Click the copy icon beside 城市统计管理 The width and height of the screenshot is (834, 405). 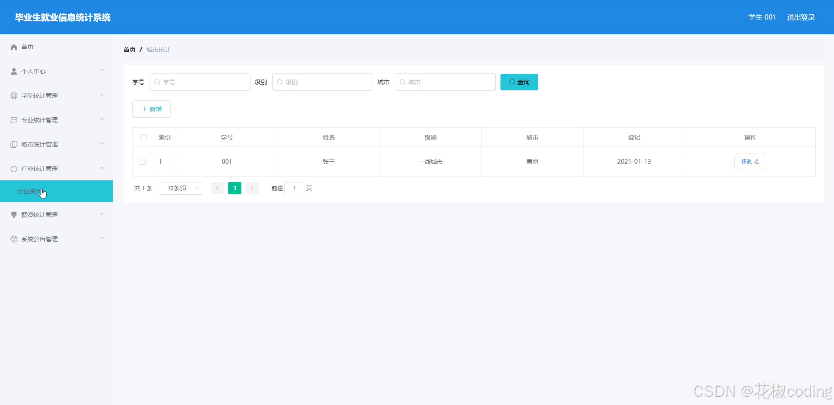[x=14, y=144]
